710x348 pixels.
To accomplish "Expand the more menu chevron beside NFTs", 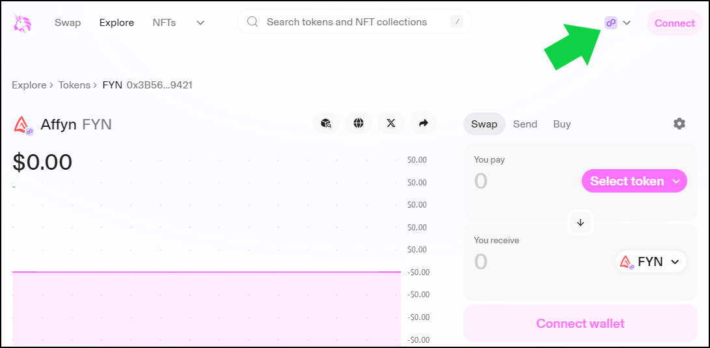I will [200, 23].
